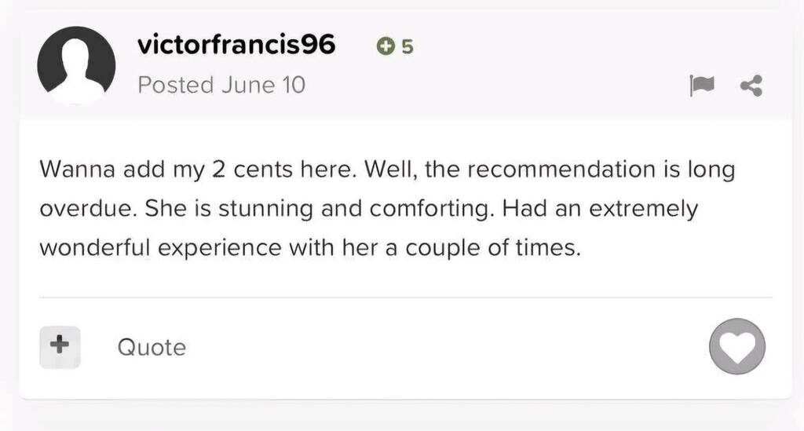
Task: Open the permalink "Posted June 10"
Action: pyautogui.click(x=221, y=85)
